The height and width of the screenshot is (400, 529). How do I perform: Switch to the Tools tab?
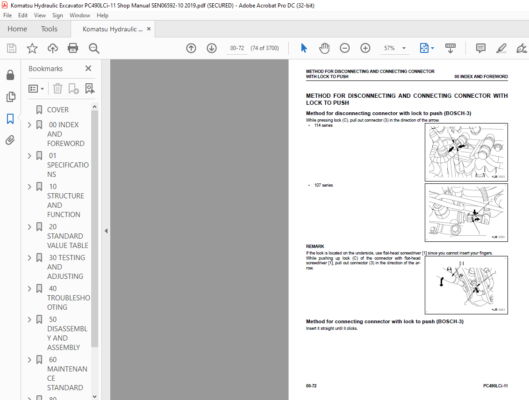point(49,29)
